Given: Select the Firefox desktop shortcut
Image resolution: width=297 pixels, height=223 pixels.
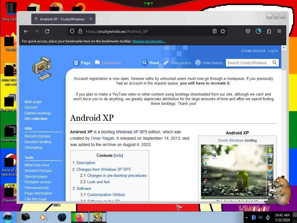Looking at the screenshot, I should click(x=10, y=42).
